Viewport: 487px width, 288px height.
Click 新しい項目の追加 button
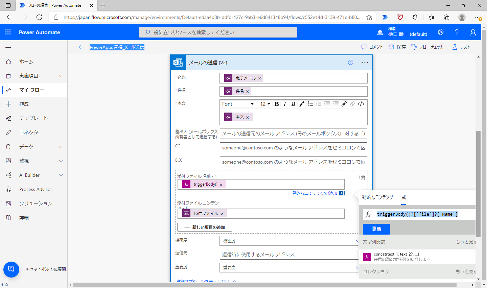205,227
